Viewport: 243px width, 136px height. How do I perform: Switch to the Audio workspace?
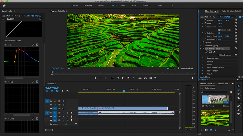134,5
